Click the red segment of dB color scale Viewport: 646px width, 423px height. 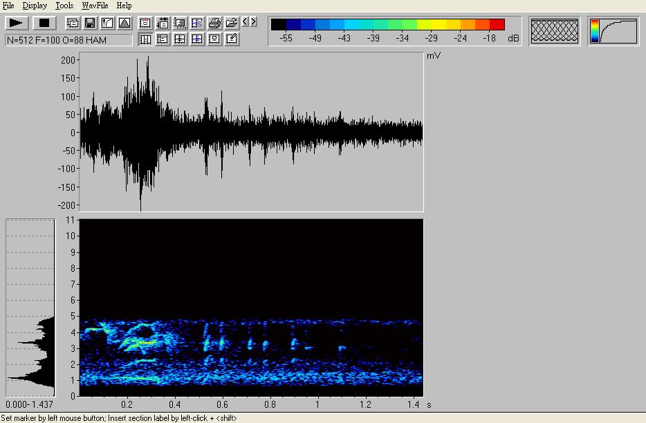(x=497, y=25)
